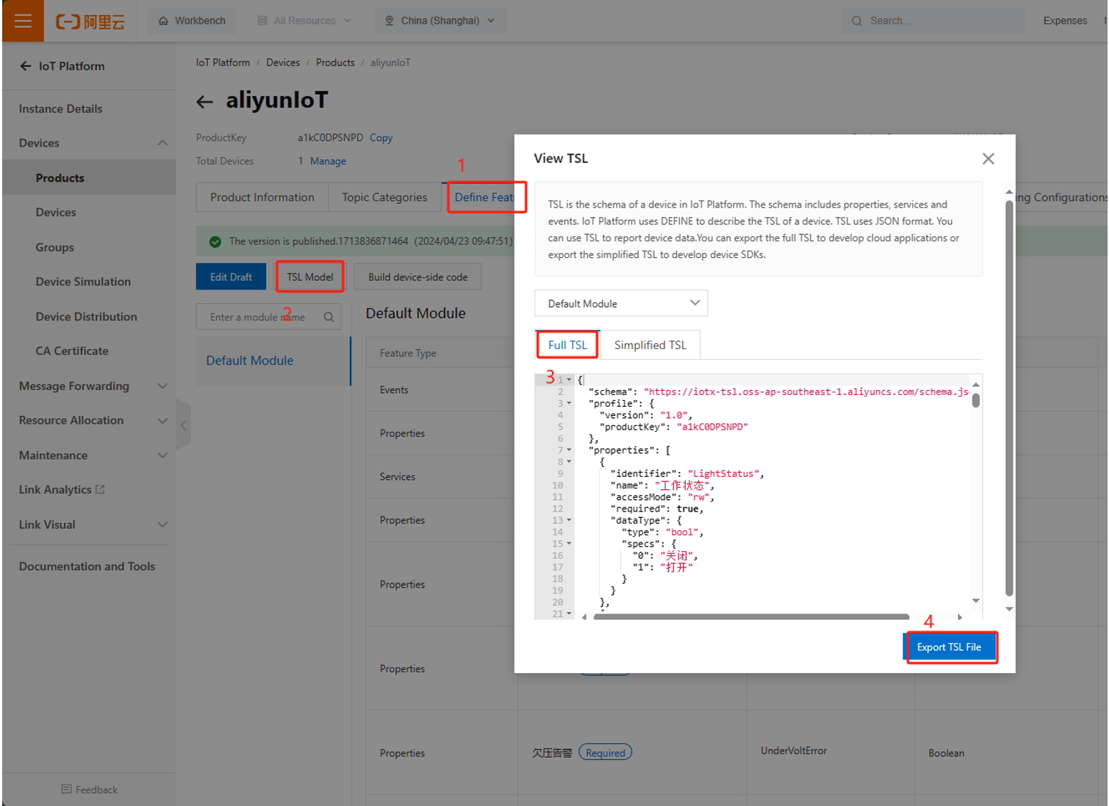Screen dimensions: 1109x806
Task: Fold the JSON code at line 7
Action: pyautogui.click(x=569, y=450)
